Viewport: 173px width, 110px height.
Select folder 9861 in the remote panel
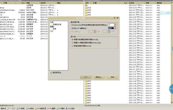[88, 91]
